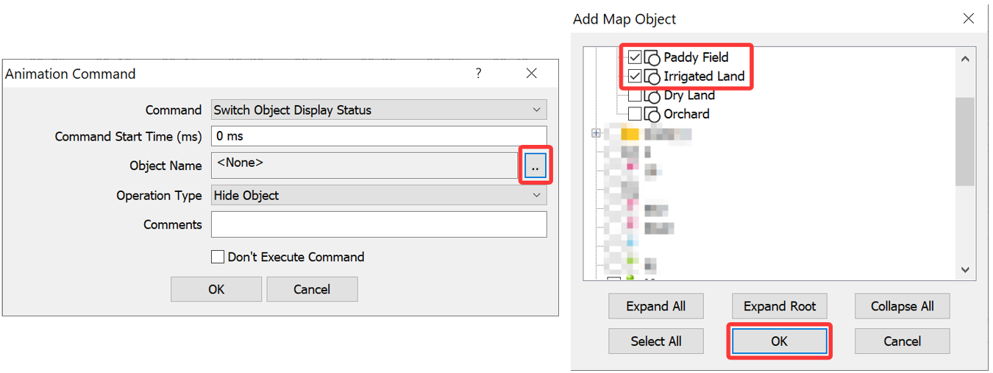Image resolution: width=993 pixels, height=373 pixels.
Task: Click the Paddy Field layer icon
Action: click(x=652, y=57)
